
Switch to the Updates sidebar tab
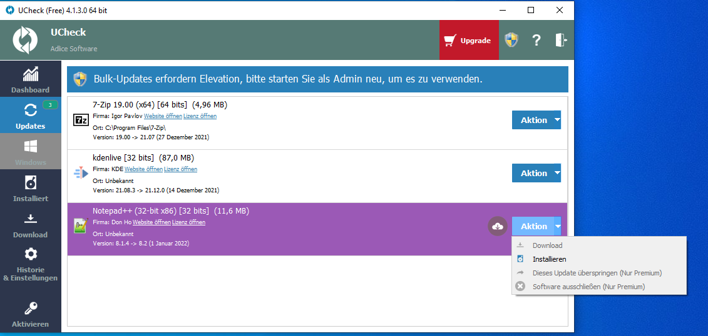point(30,115)
